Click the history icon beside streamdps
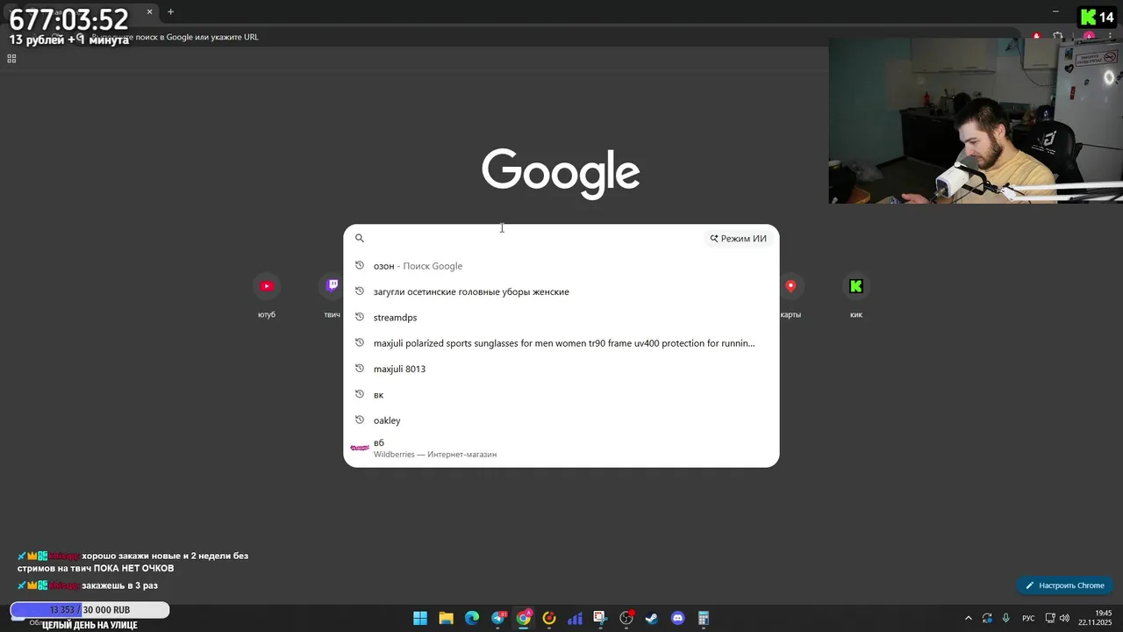Screen dimensions: 1123x632 point(359,317)
